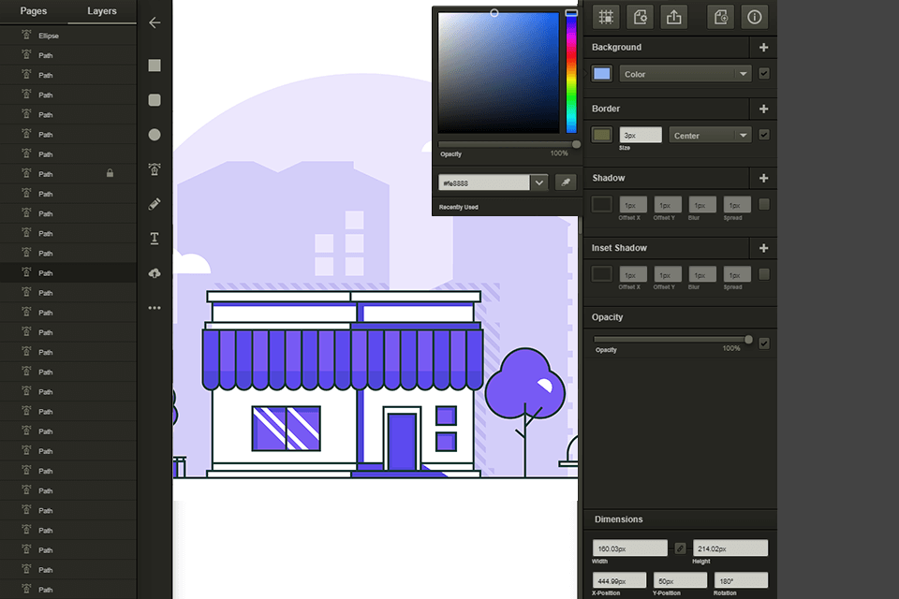Click the rainbow hue slider strip
Viewport: 899px width, 599px height.
pyautogui.click(x=571, y=73)
